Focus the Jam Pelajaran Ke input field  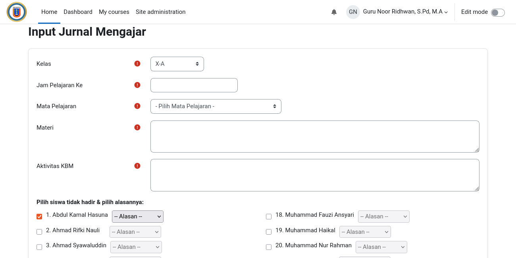(x=194, y=85)
